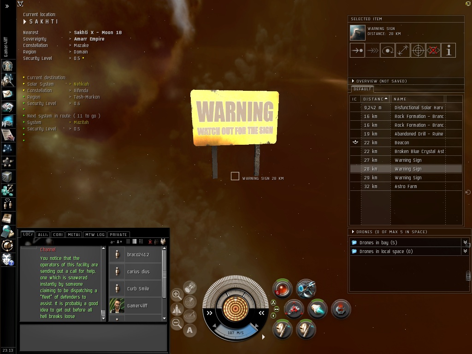
Task: Select the dotted two-column member list mode
Action: pyautogui.click(x=141, y=242)
